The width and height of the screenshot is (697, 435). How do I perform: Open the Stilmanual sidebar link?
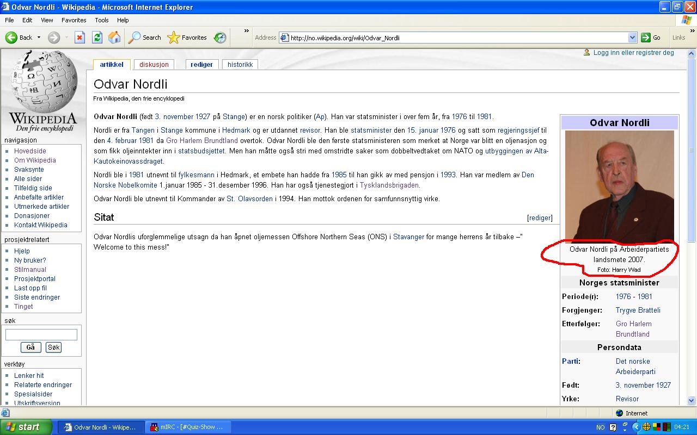[30, 270]
